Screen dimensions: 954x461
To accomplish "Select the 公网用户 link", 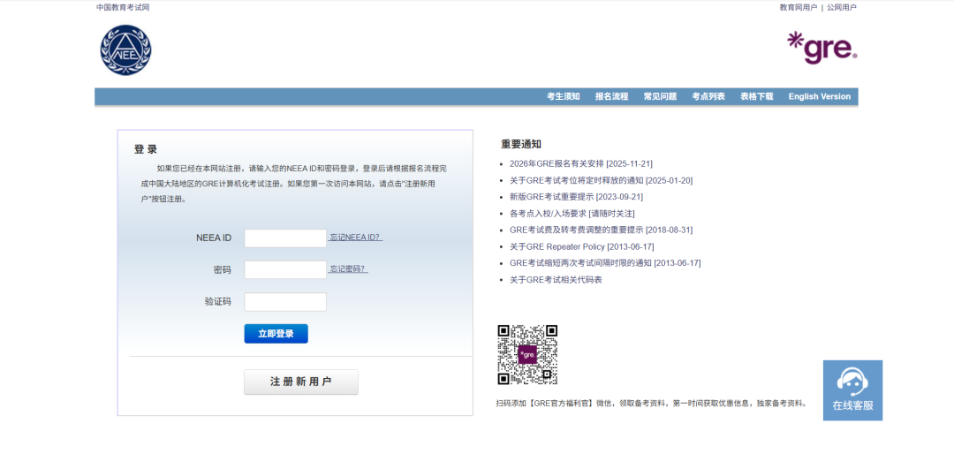I will click(x=842, y=7).
